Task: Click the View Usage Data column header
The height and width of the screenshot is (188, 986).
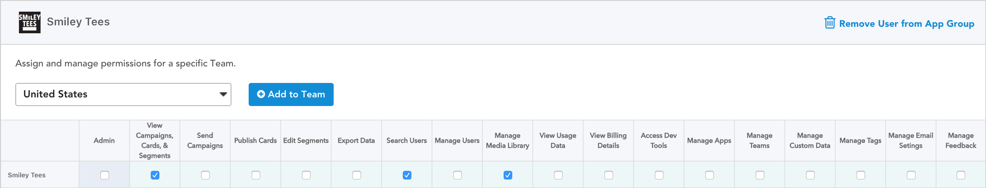Action: click(558, 140)
